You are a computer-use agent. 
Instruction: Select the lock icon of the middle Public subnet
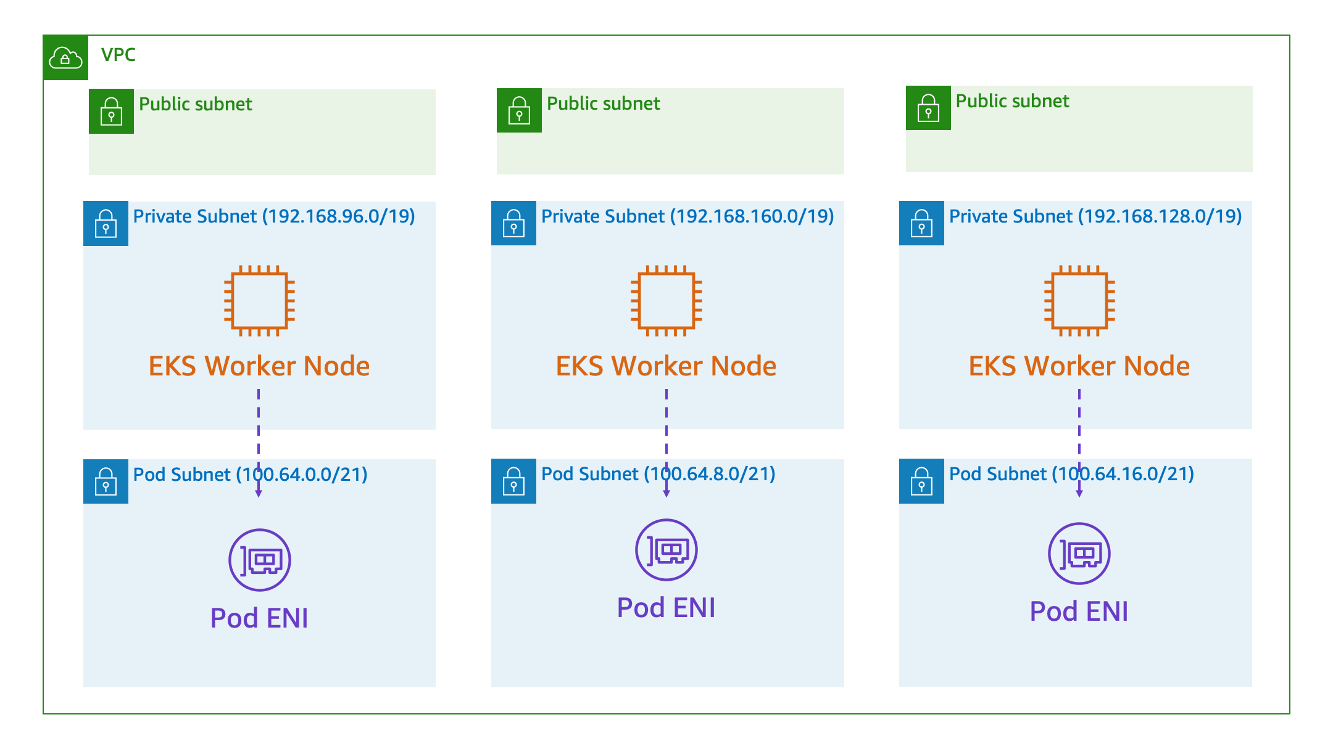[520, 110]
